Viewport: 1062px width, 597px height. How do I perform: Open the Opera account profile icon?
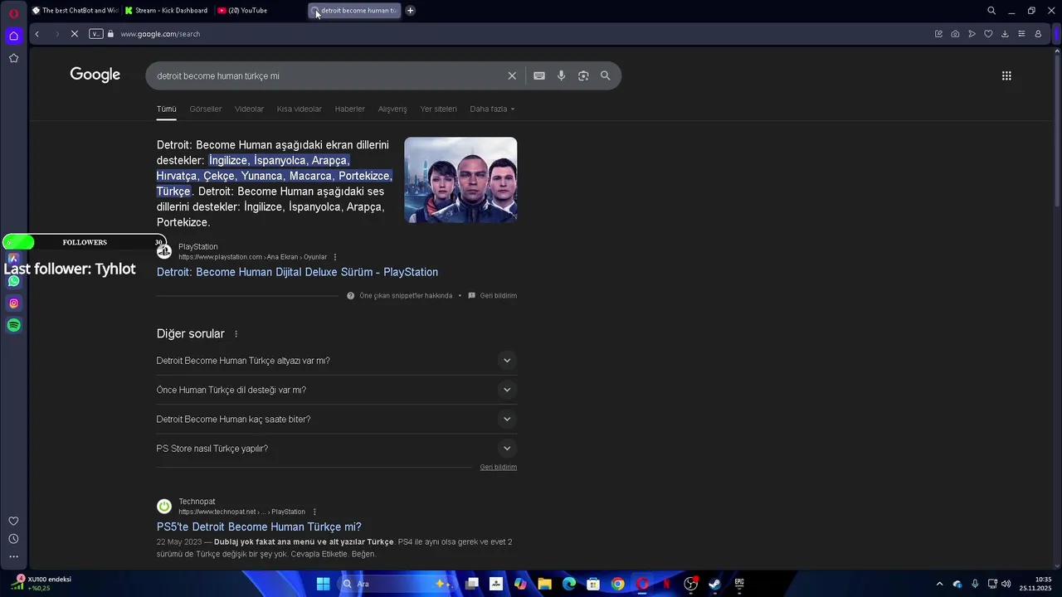1038,34
